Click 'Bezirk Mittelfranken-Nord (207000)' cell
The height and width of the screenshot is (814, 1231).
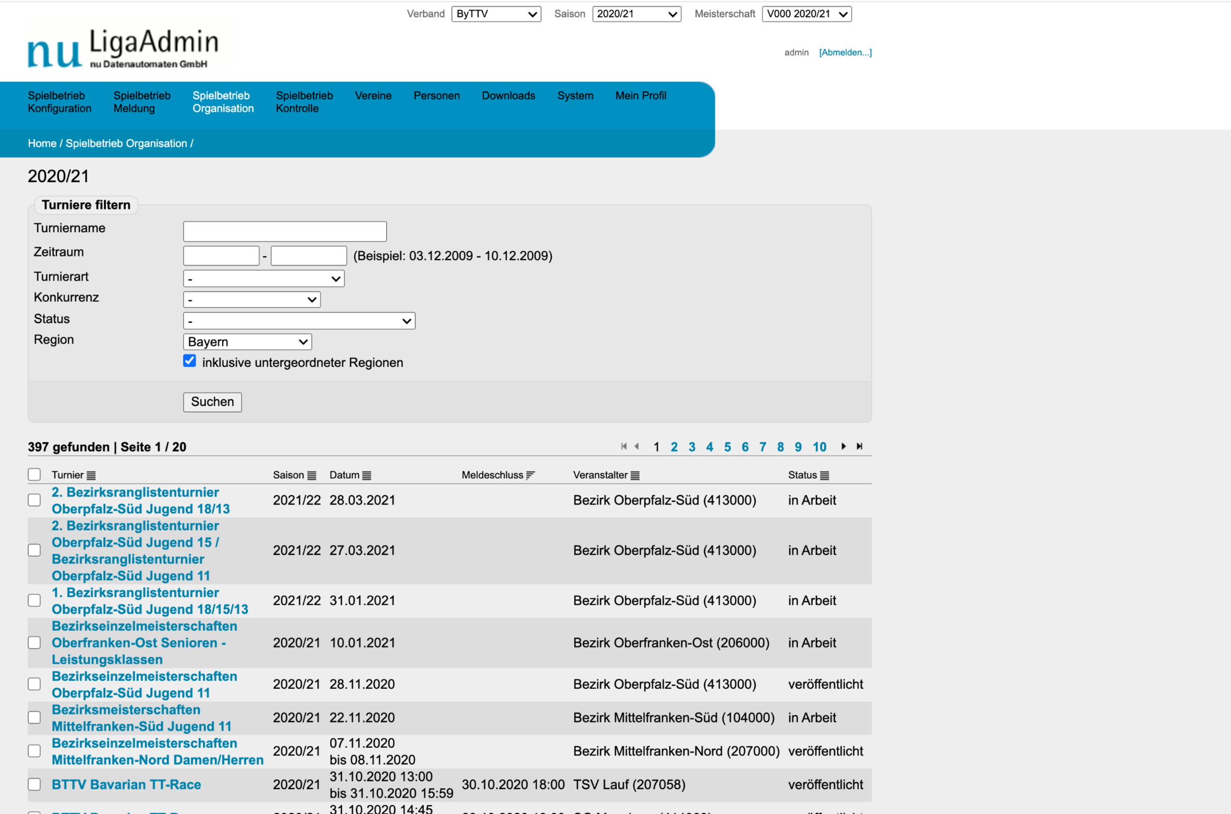coord(677,751)
